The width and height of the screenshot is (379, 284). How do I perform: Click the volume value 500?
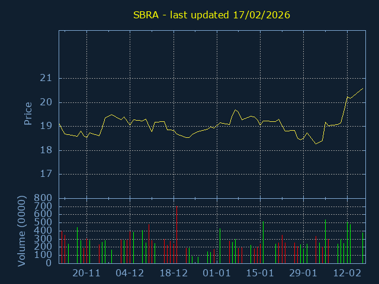(43, 222)
